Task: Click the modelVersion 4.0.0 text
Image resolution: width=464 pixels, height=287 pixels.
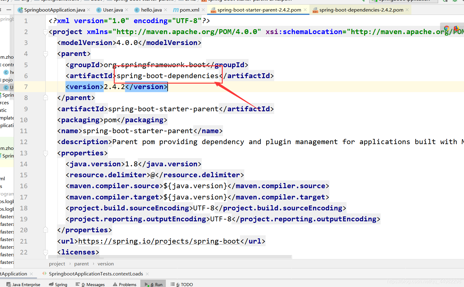Action: pos(127,43)
